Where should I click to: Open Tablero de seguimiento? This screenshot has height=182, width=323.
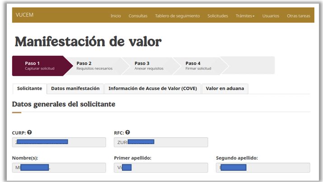177,16
